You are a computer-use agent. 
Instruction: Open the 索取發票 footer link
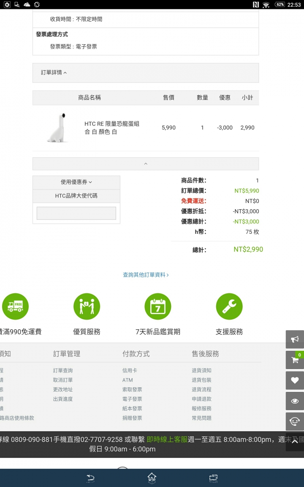click(x=132, y=389)
